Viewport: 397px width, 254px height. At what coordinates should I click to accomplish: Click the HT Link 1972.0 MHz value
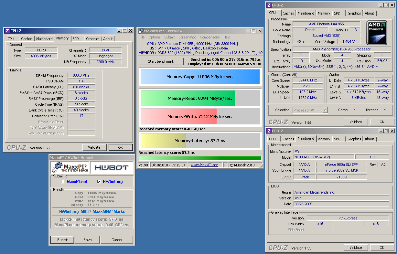(308, 98)
